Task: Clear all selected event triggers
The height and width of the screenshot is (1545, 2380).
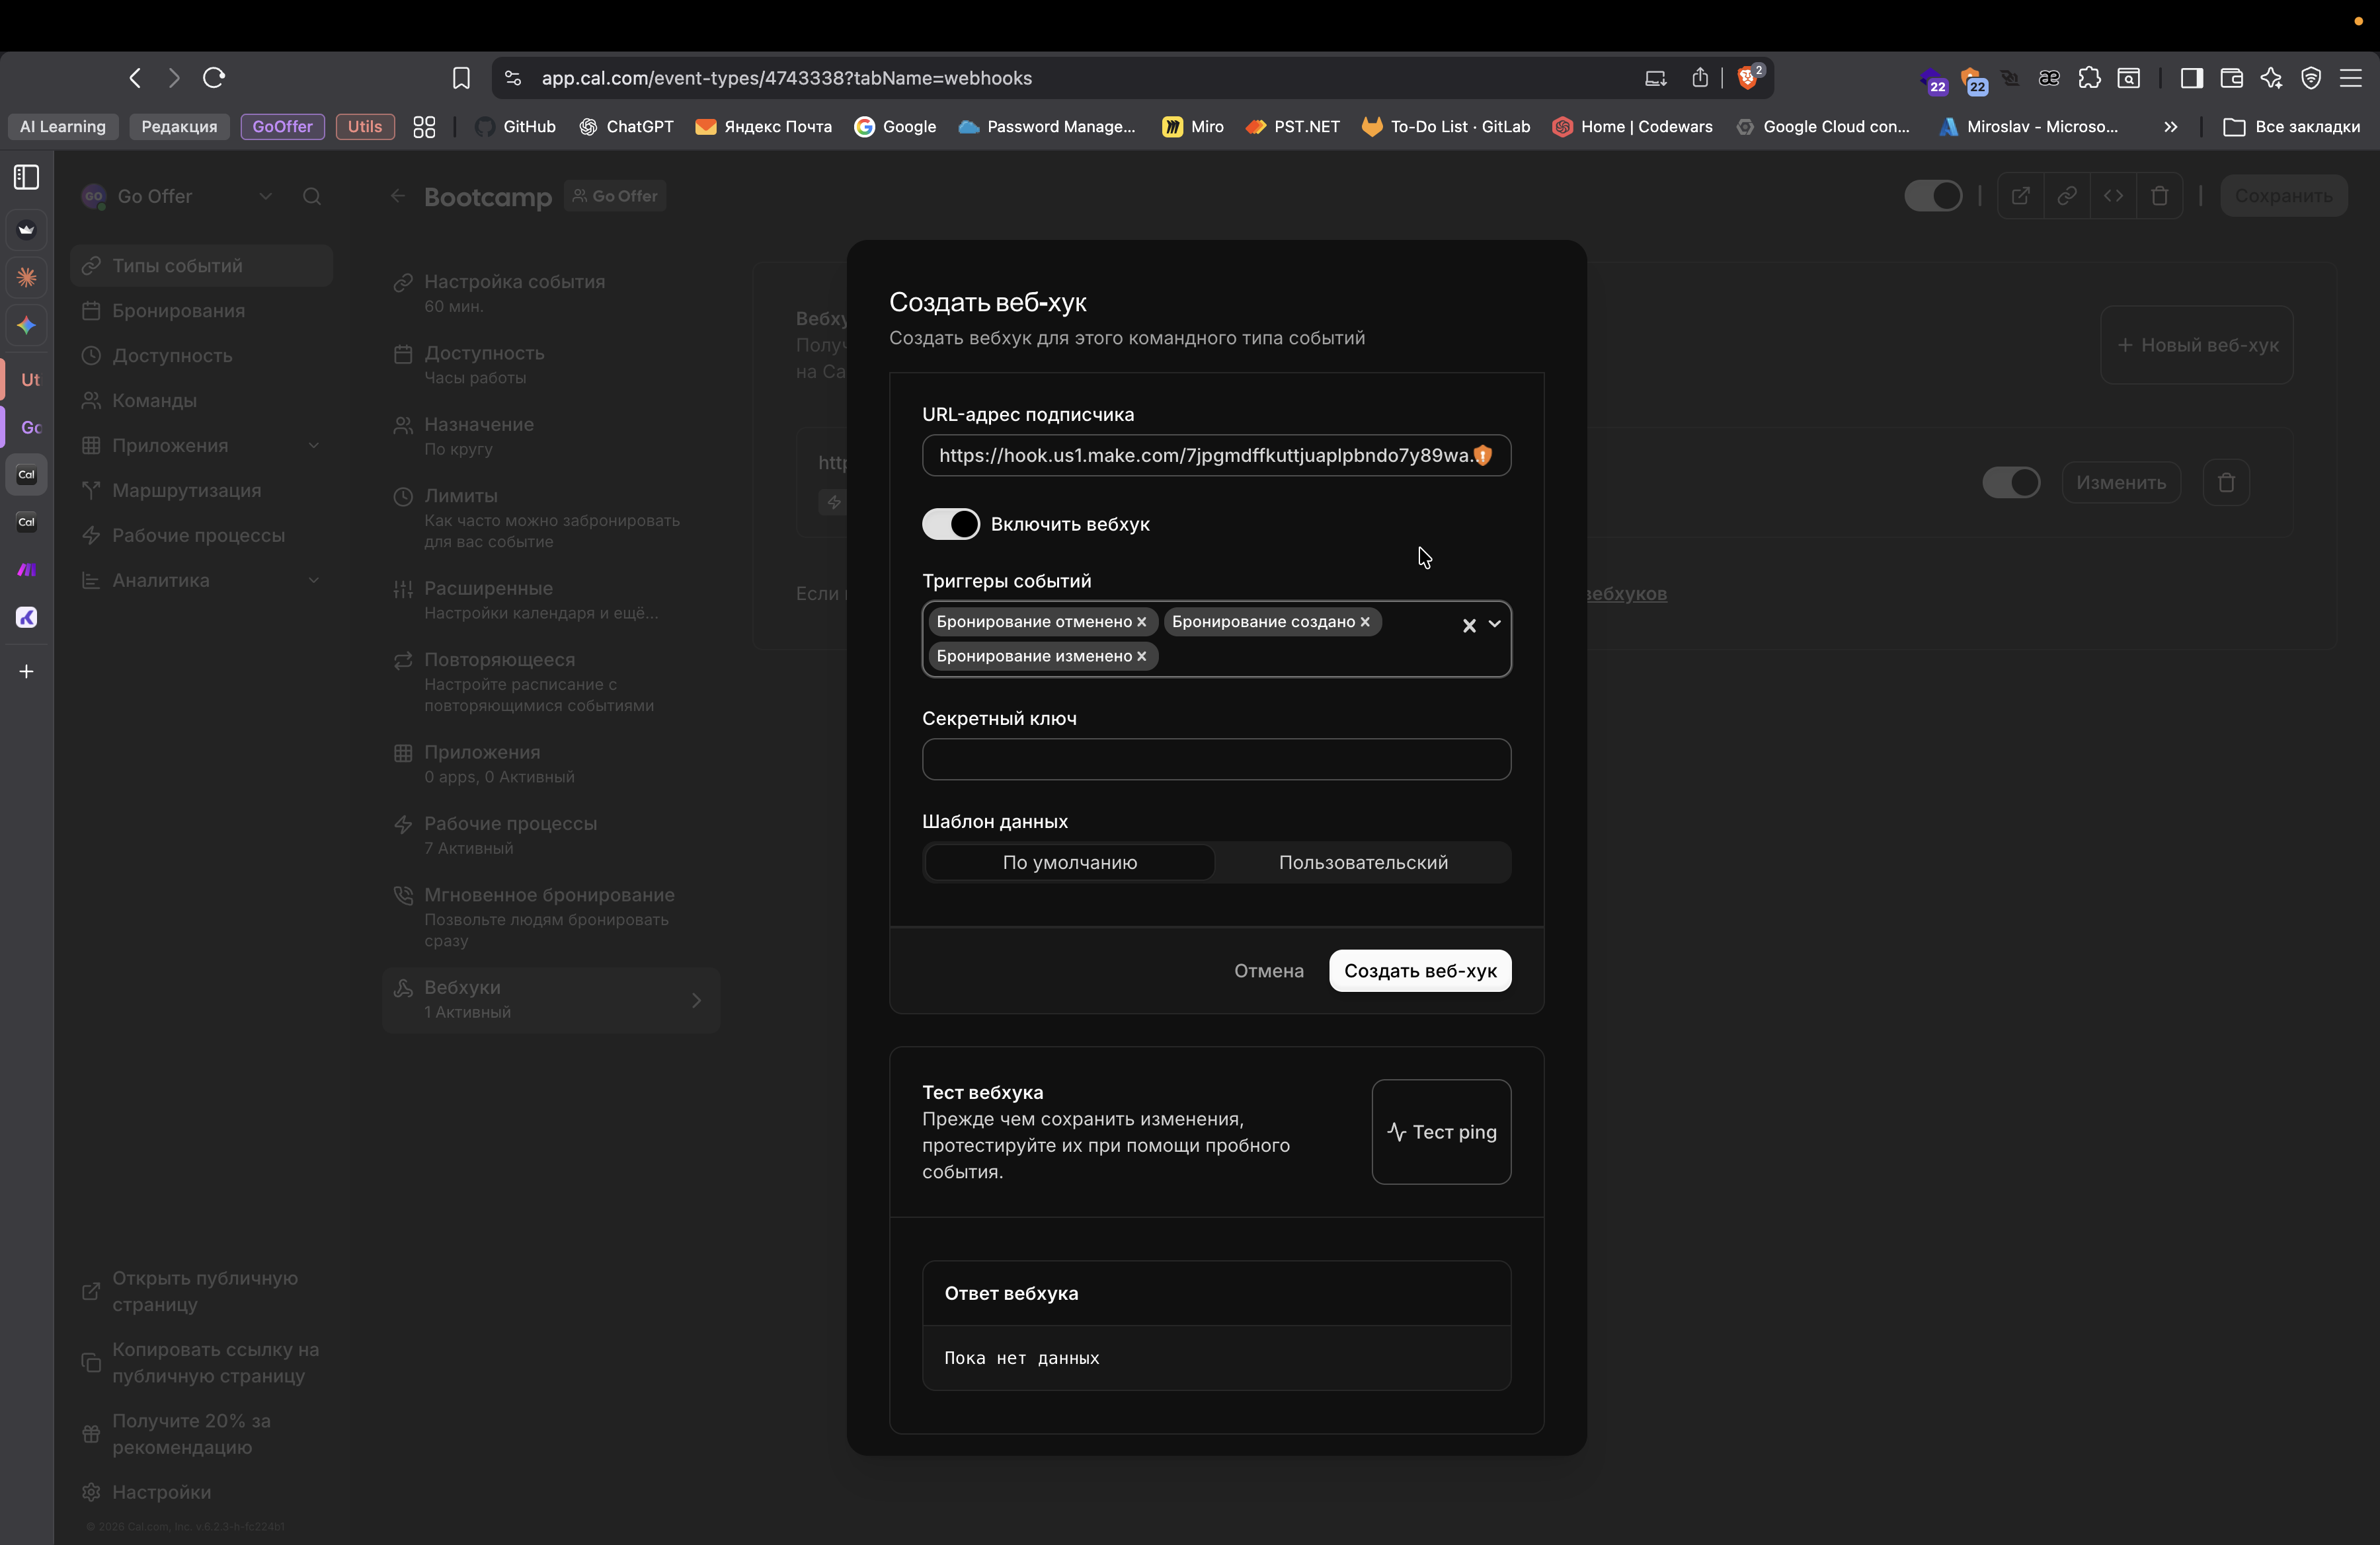Action: pyautogui.click(x=1469, y=626)
